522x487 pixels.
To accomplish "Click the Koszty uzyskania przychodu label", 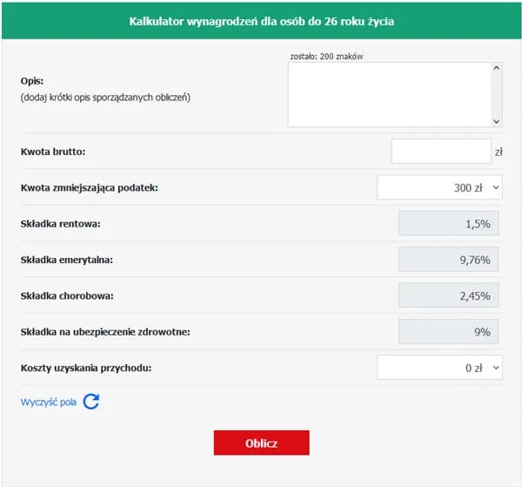I will (86, 368).
